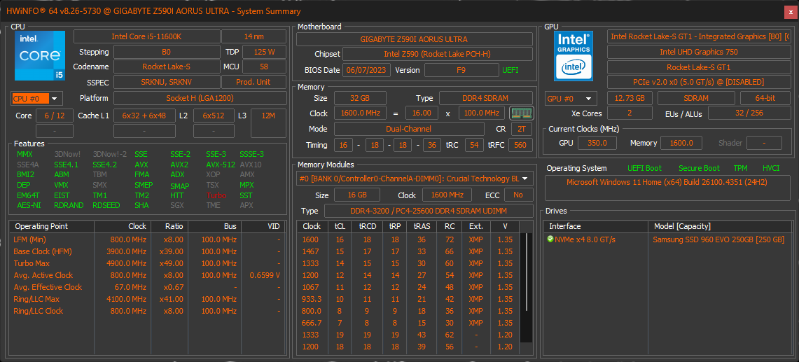
Task: Select the Avg. Effective Clock row
Action: coord(148,287)
